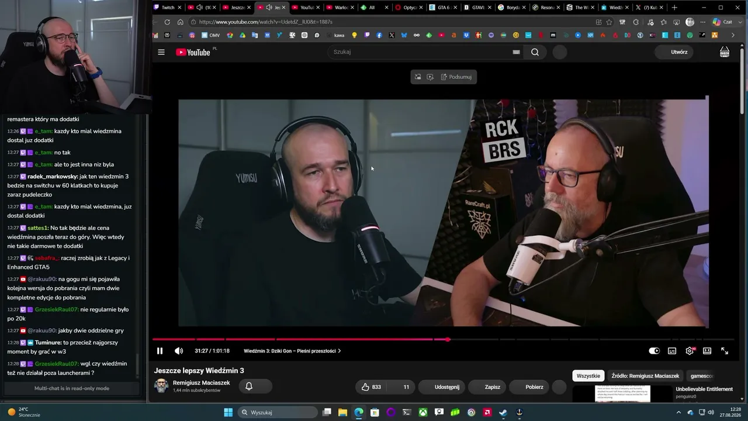748x421 pixels.
Task: Bookmark this page with the star icon
Action: point(610,22)
